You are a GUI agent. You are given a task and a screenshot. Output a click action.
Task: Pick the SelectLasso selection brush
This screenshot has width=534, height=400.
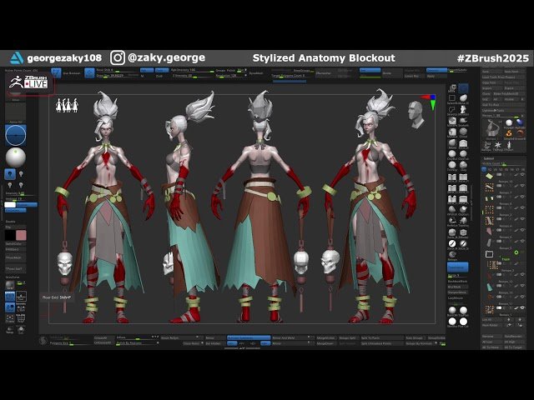click(452, 109)
